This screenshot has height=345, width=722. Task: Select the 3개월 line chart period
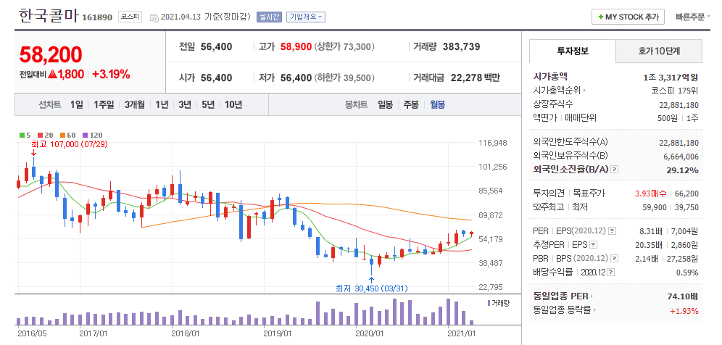(134, 104)
